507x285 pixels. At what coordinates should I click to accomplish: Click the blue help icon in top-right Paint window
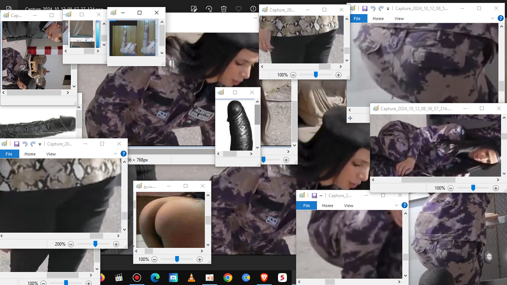point(501,18)
